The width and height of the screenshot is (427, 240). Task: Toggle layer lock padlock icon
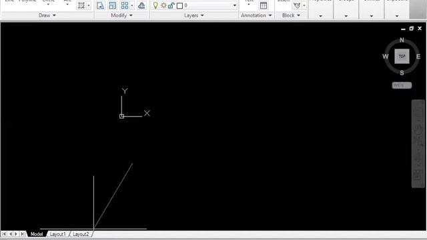pos(171,5)
